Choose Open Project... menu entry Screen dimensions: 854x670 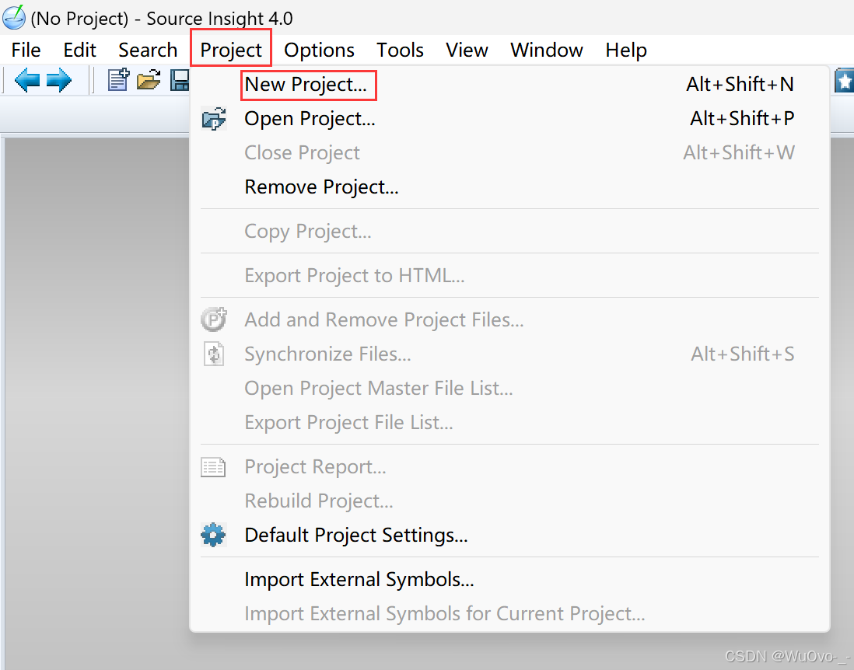point(509,118)
